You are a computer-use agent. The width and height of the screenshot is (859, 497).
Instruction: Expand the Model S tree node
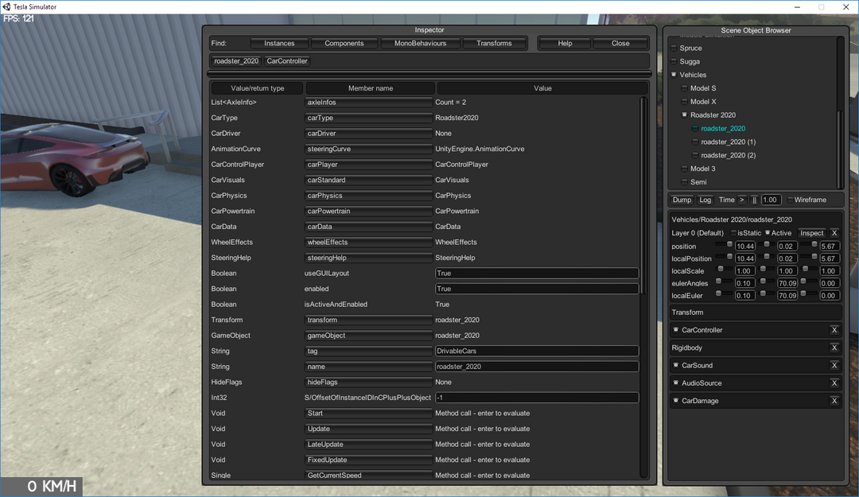click(684, 88)
